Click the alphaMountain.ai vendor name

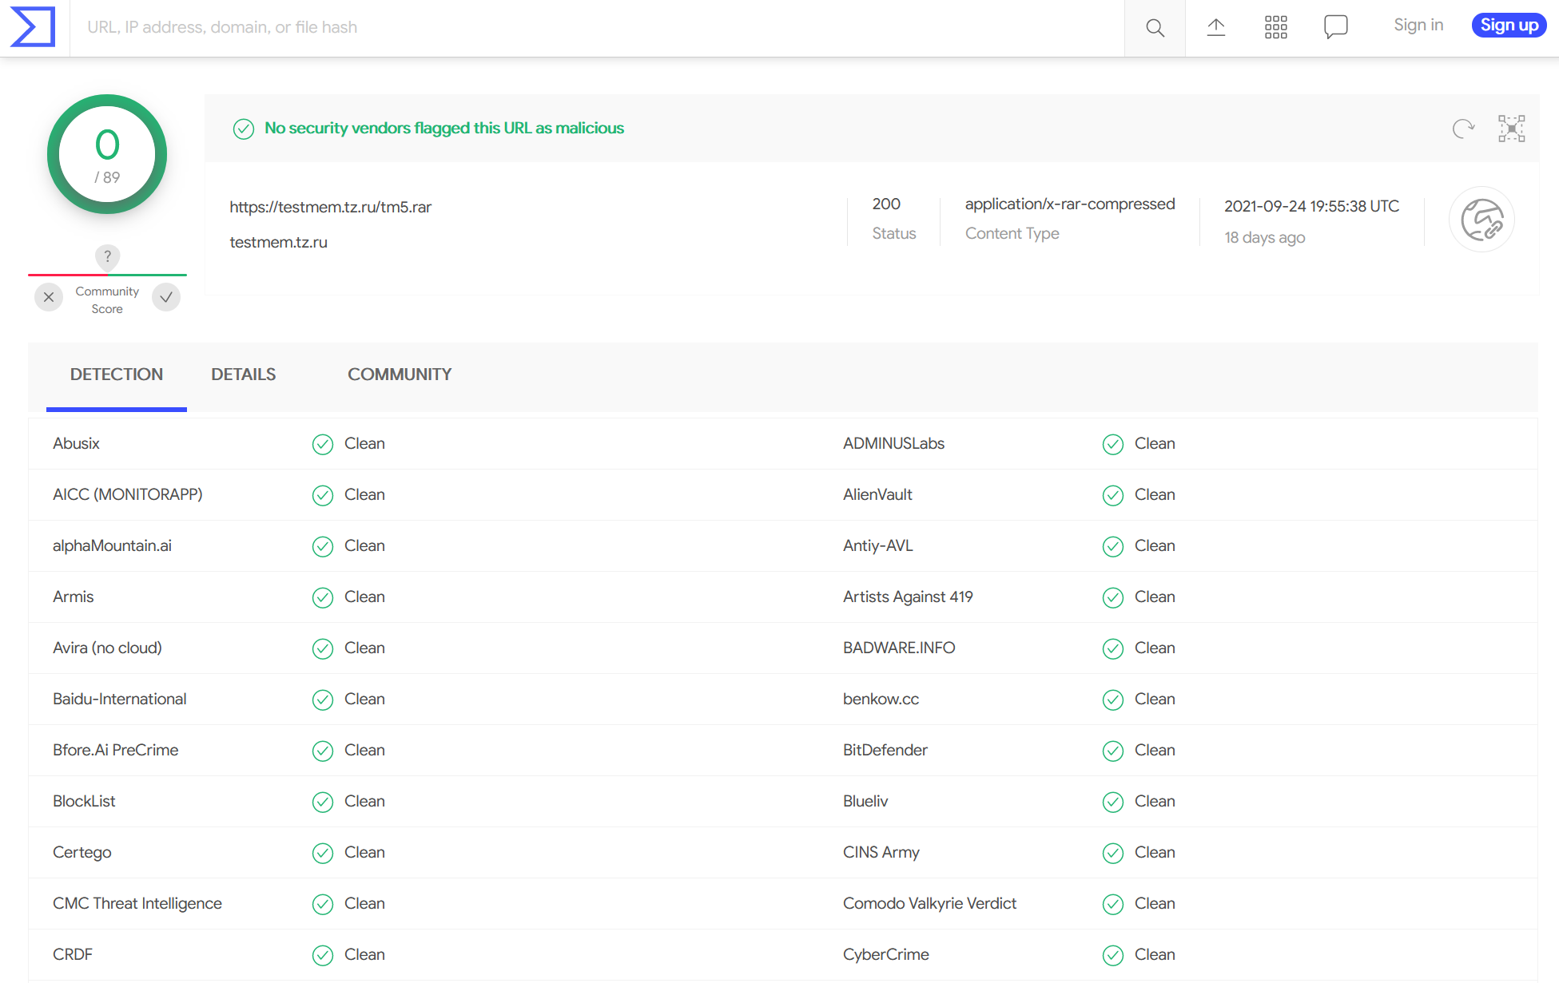coord(112,545)
